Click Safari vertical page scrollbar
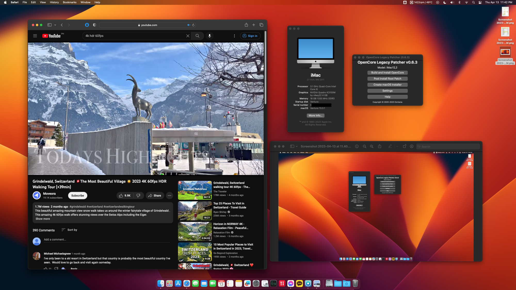 click(x=265, y=68)
